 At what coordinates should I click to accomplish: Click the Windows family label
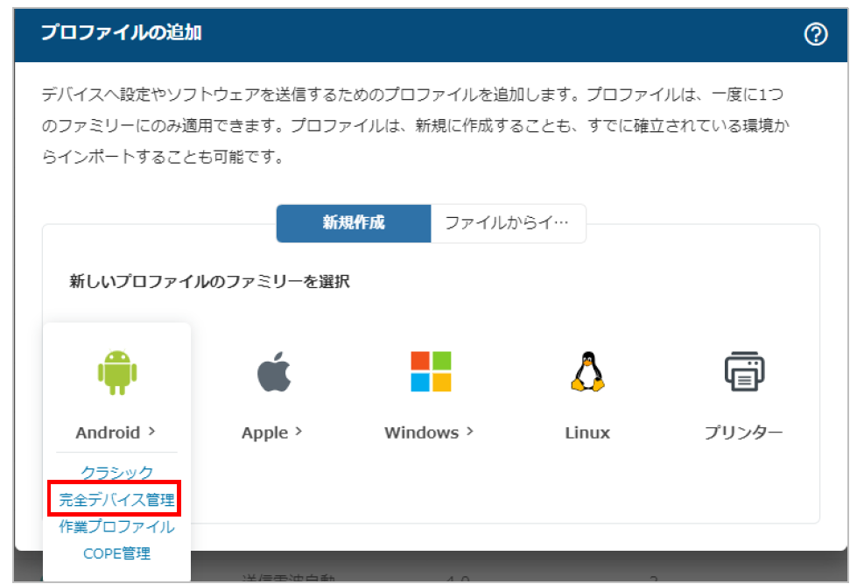[421, 433]
